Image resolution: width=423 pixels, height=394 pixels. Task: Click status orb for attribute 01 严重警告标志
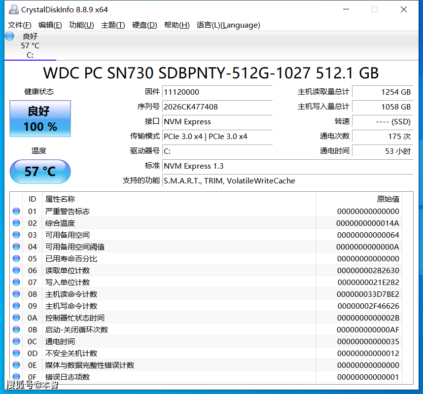click(17, 211)
